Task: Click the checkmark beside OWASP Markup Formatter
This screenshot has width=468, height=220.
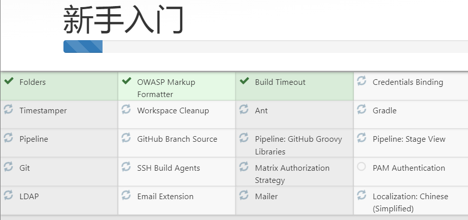Action: [126, 81]
